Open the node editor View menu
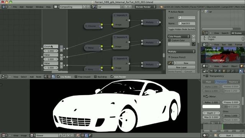Viewport: 245px width, 138px height. tap(16, 77)
